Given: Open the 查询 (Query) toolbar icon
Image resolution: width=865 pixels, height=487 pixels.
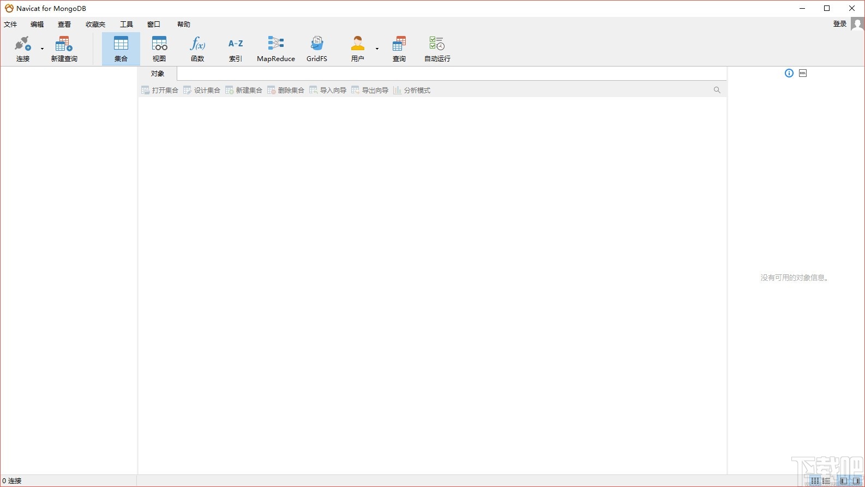Looking at the screenshot, I should 399,49.
